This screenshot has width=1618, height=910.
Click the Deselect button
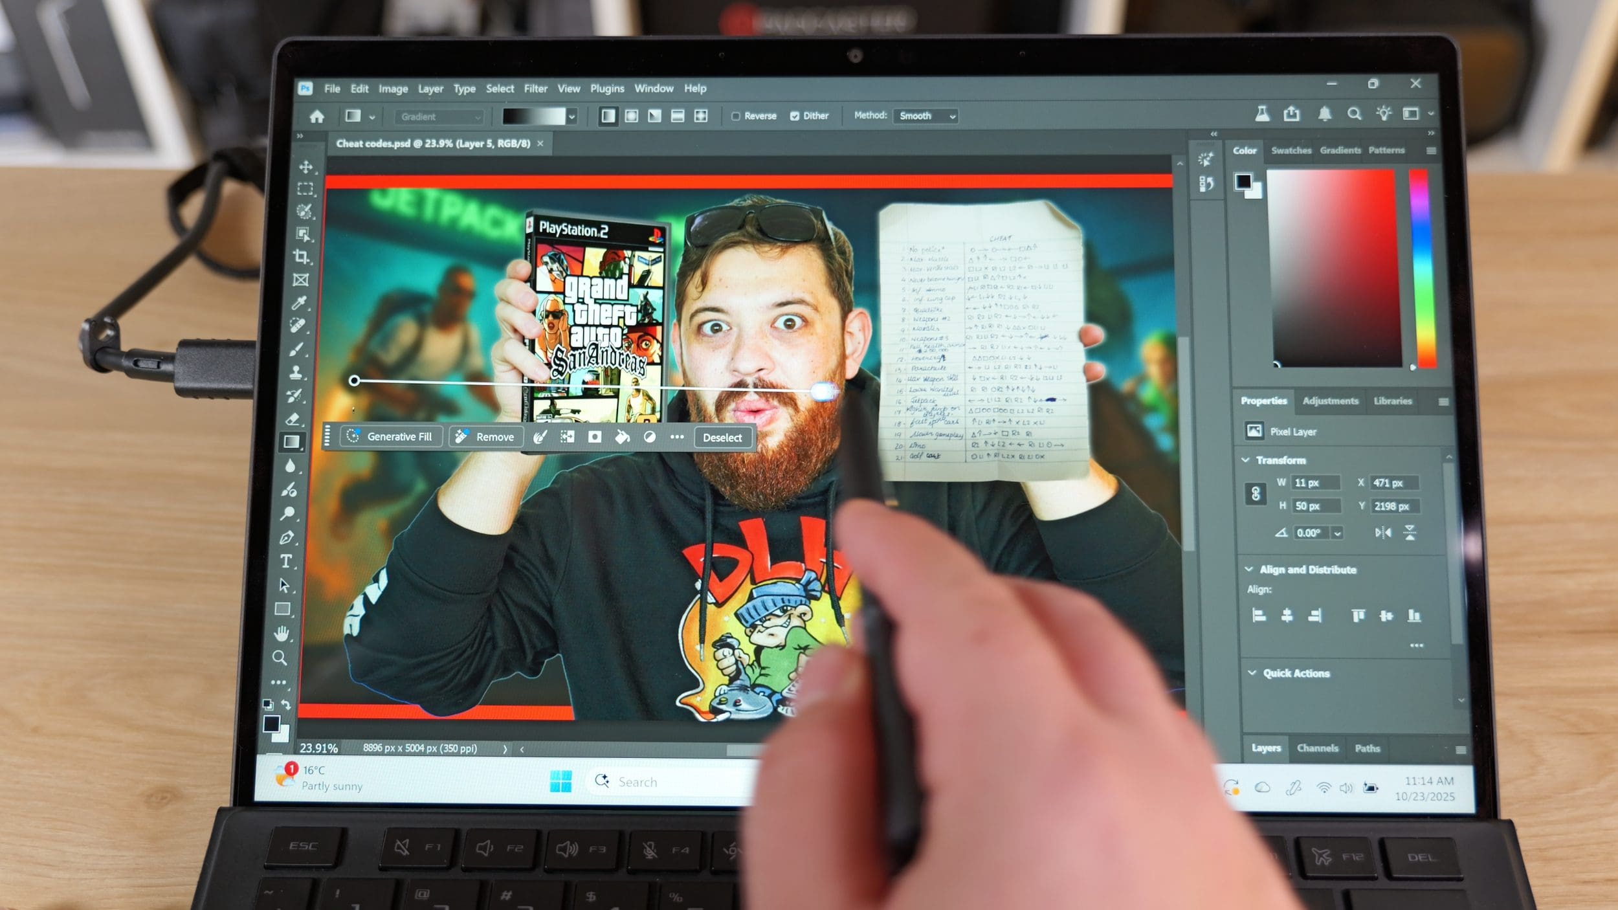click(x=722, y=438)
